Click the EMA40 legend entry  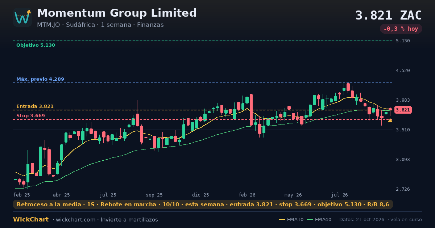click(x=319, y=220)
